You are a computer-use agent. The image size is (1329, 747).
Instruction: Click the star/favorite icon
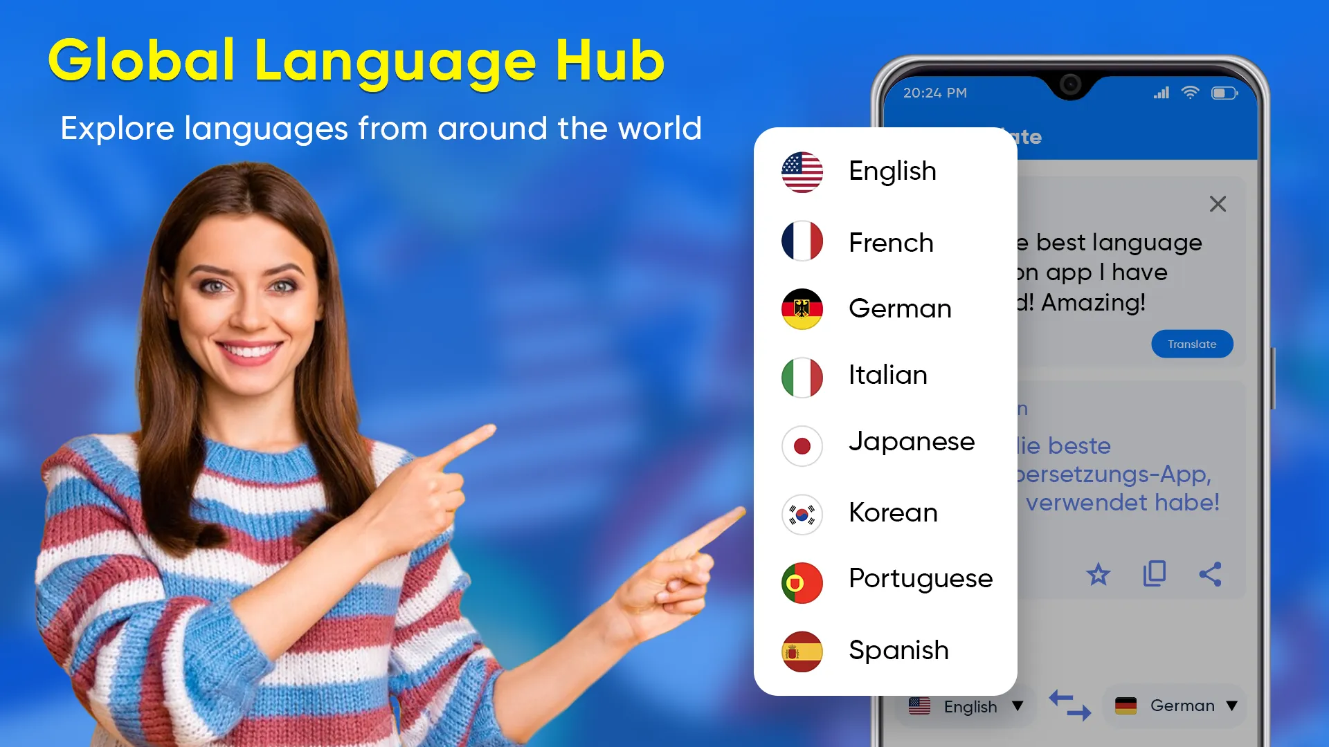click(x=1098, y=573)
